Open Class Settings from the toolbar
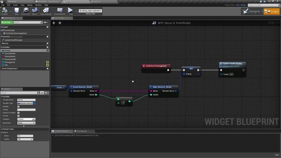This screenshot has height=158, width=281. click(46, 11)
